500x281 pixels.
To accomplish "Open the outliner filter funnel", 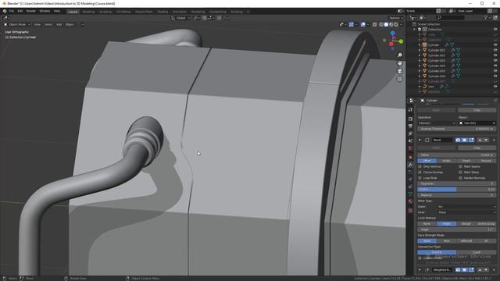I will [x=485, y=18].
